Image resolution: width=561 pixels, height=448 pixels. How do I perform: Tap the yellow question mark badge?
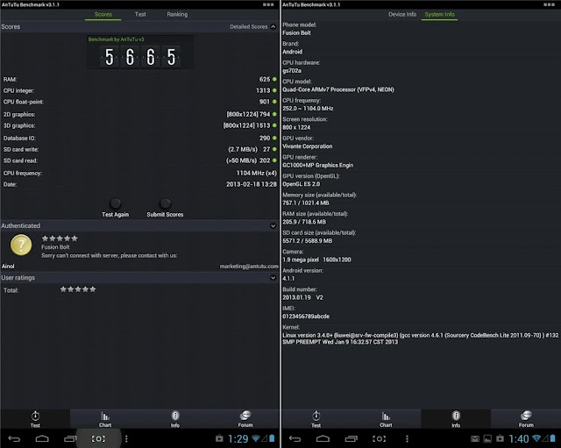click(21, 245)
